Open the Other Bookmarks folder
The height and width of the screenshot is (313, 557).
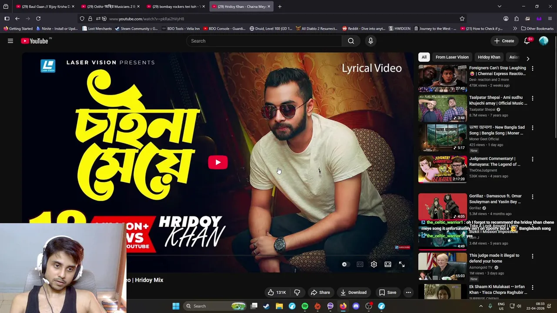[x=537, y=29]
